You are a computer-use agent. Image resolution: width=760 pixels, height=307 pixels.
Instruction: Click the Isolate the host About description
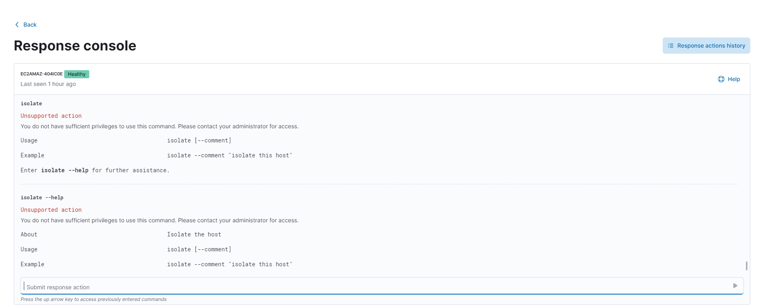tap(194, 234)
